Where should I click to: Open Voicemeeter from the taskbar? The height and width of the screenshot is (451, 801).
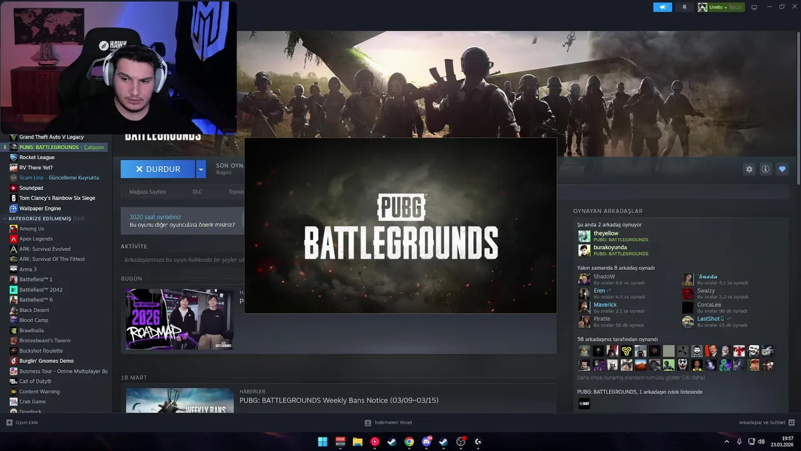pos(340,442)
